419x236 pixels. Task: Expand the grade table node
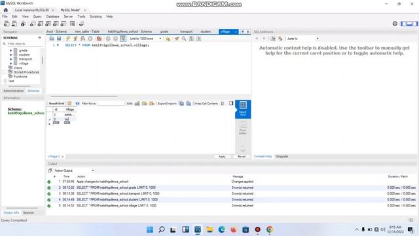(11, 50)
